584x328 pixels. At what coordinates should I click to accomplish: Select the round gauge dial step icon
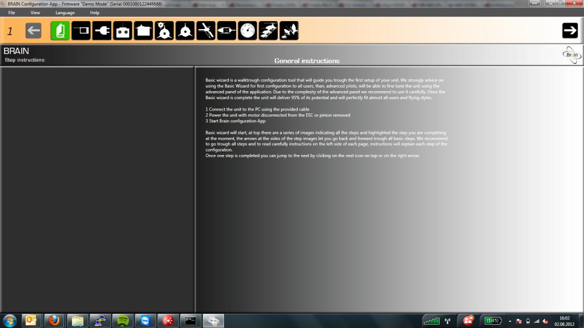pos(248,31)
